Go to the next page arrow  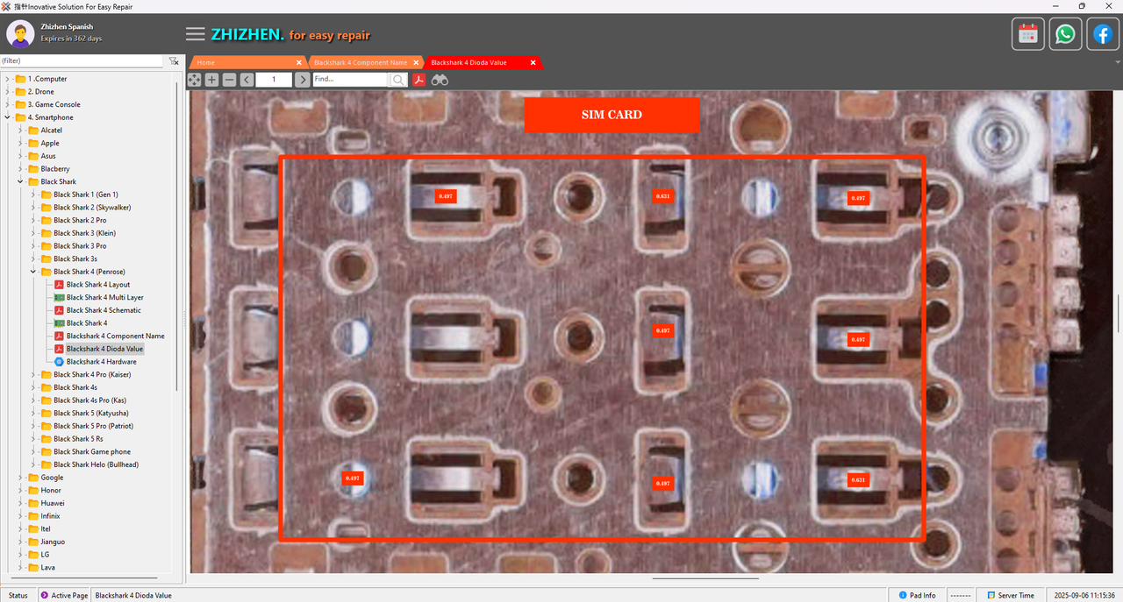click(302, 80)
